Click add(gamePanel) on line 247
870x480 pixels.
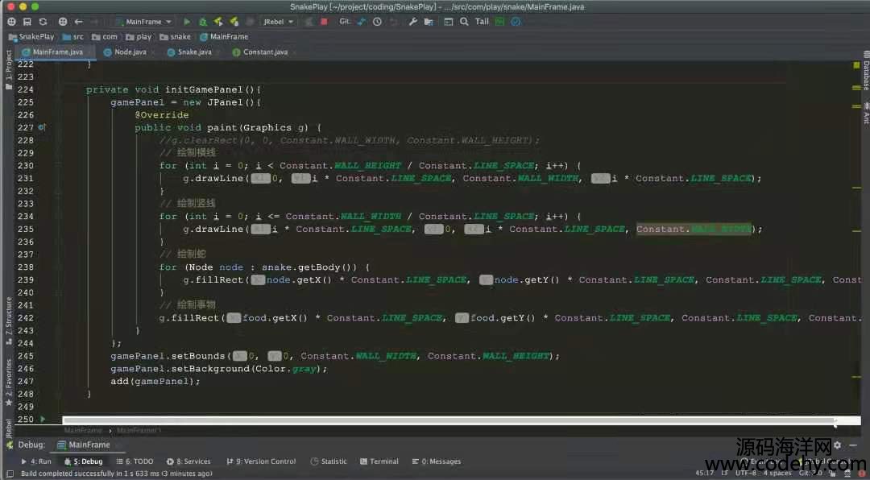click(155, 382)
